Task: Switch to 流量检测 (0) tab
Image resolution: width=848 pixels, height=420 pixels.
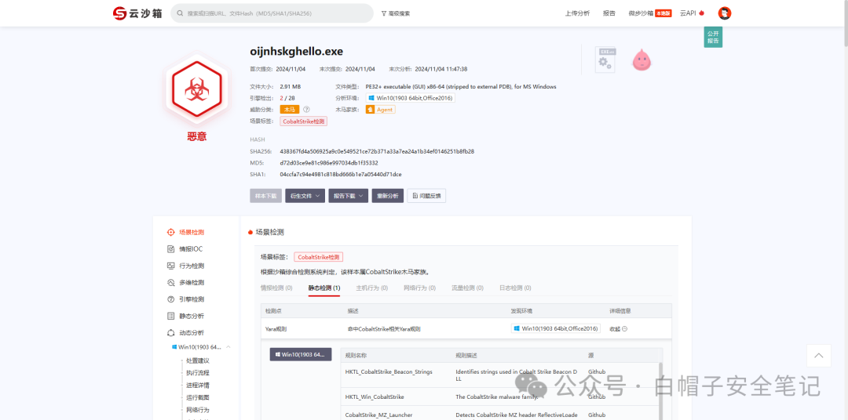Action: point(467,288)
